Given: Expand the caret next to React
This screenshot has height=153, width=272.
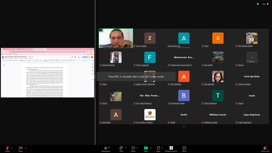Looking at the screenshot, I should click(x=137, y=148).
